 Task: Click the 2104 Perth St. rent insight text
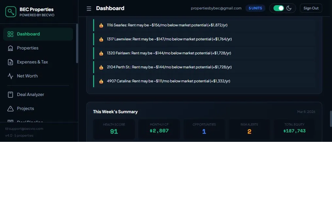(x=169, y=67)
